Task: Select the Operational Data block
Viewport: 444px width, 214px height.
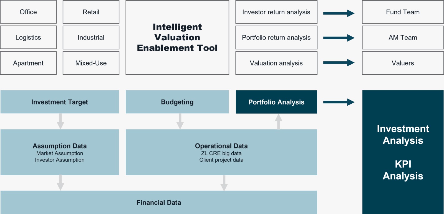Action: point(221,152)
